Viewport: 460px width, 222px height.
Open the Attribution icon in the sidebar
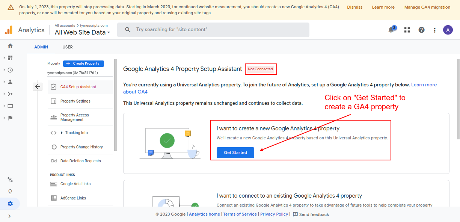point(10,180)
